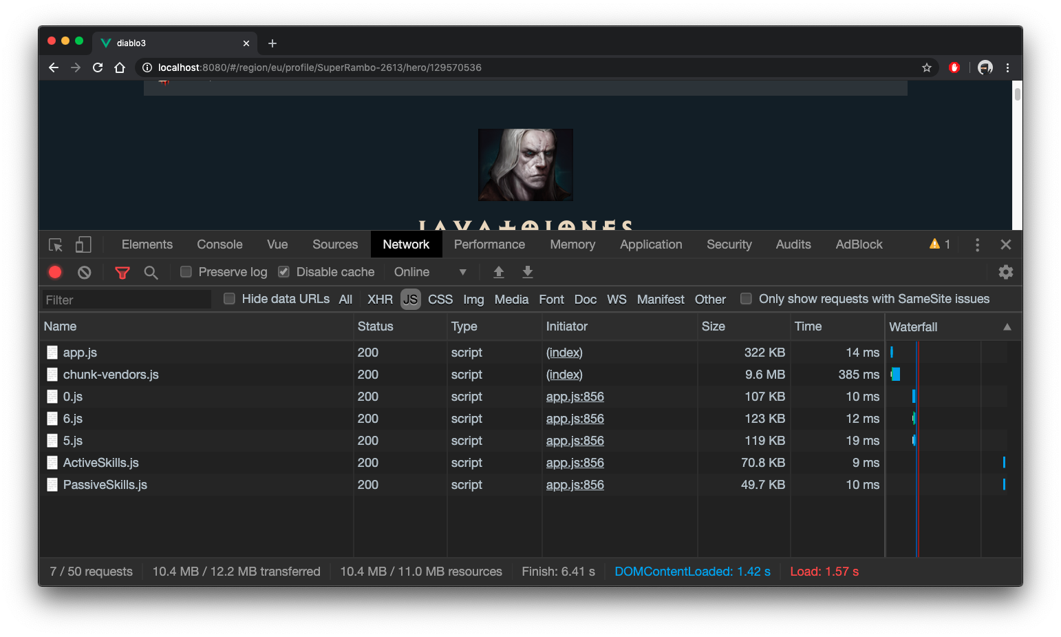Filter requests by CSS
This screenshot has width=1061, height=637.
coord(440,300)
